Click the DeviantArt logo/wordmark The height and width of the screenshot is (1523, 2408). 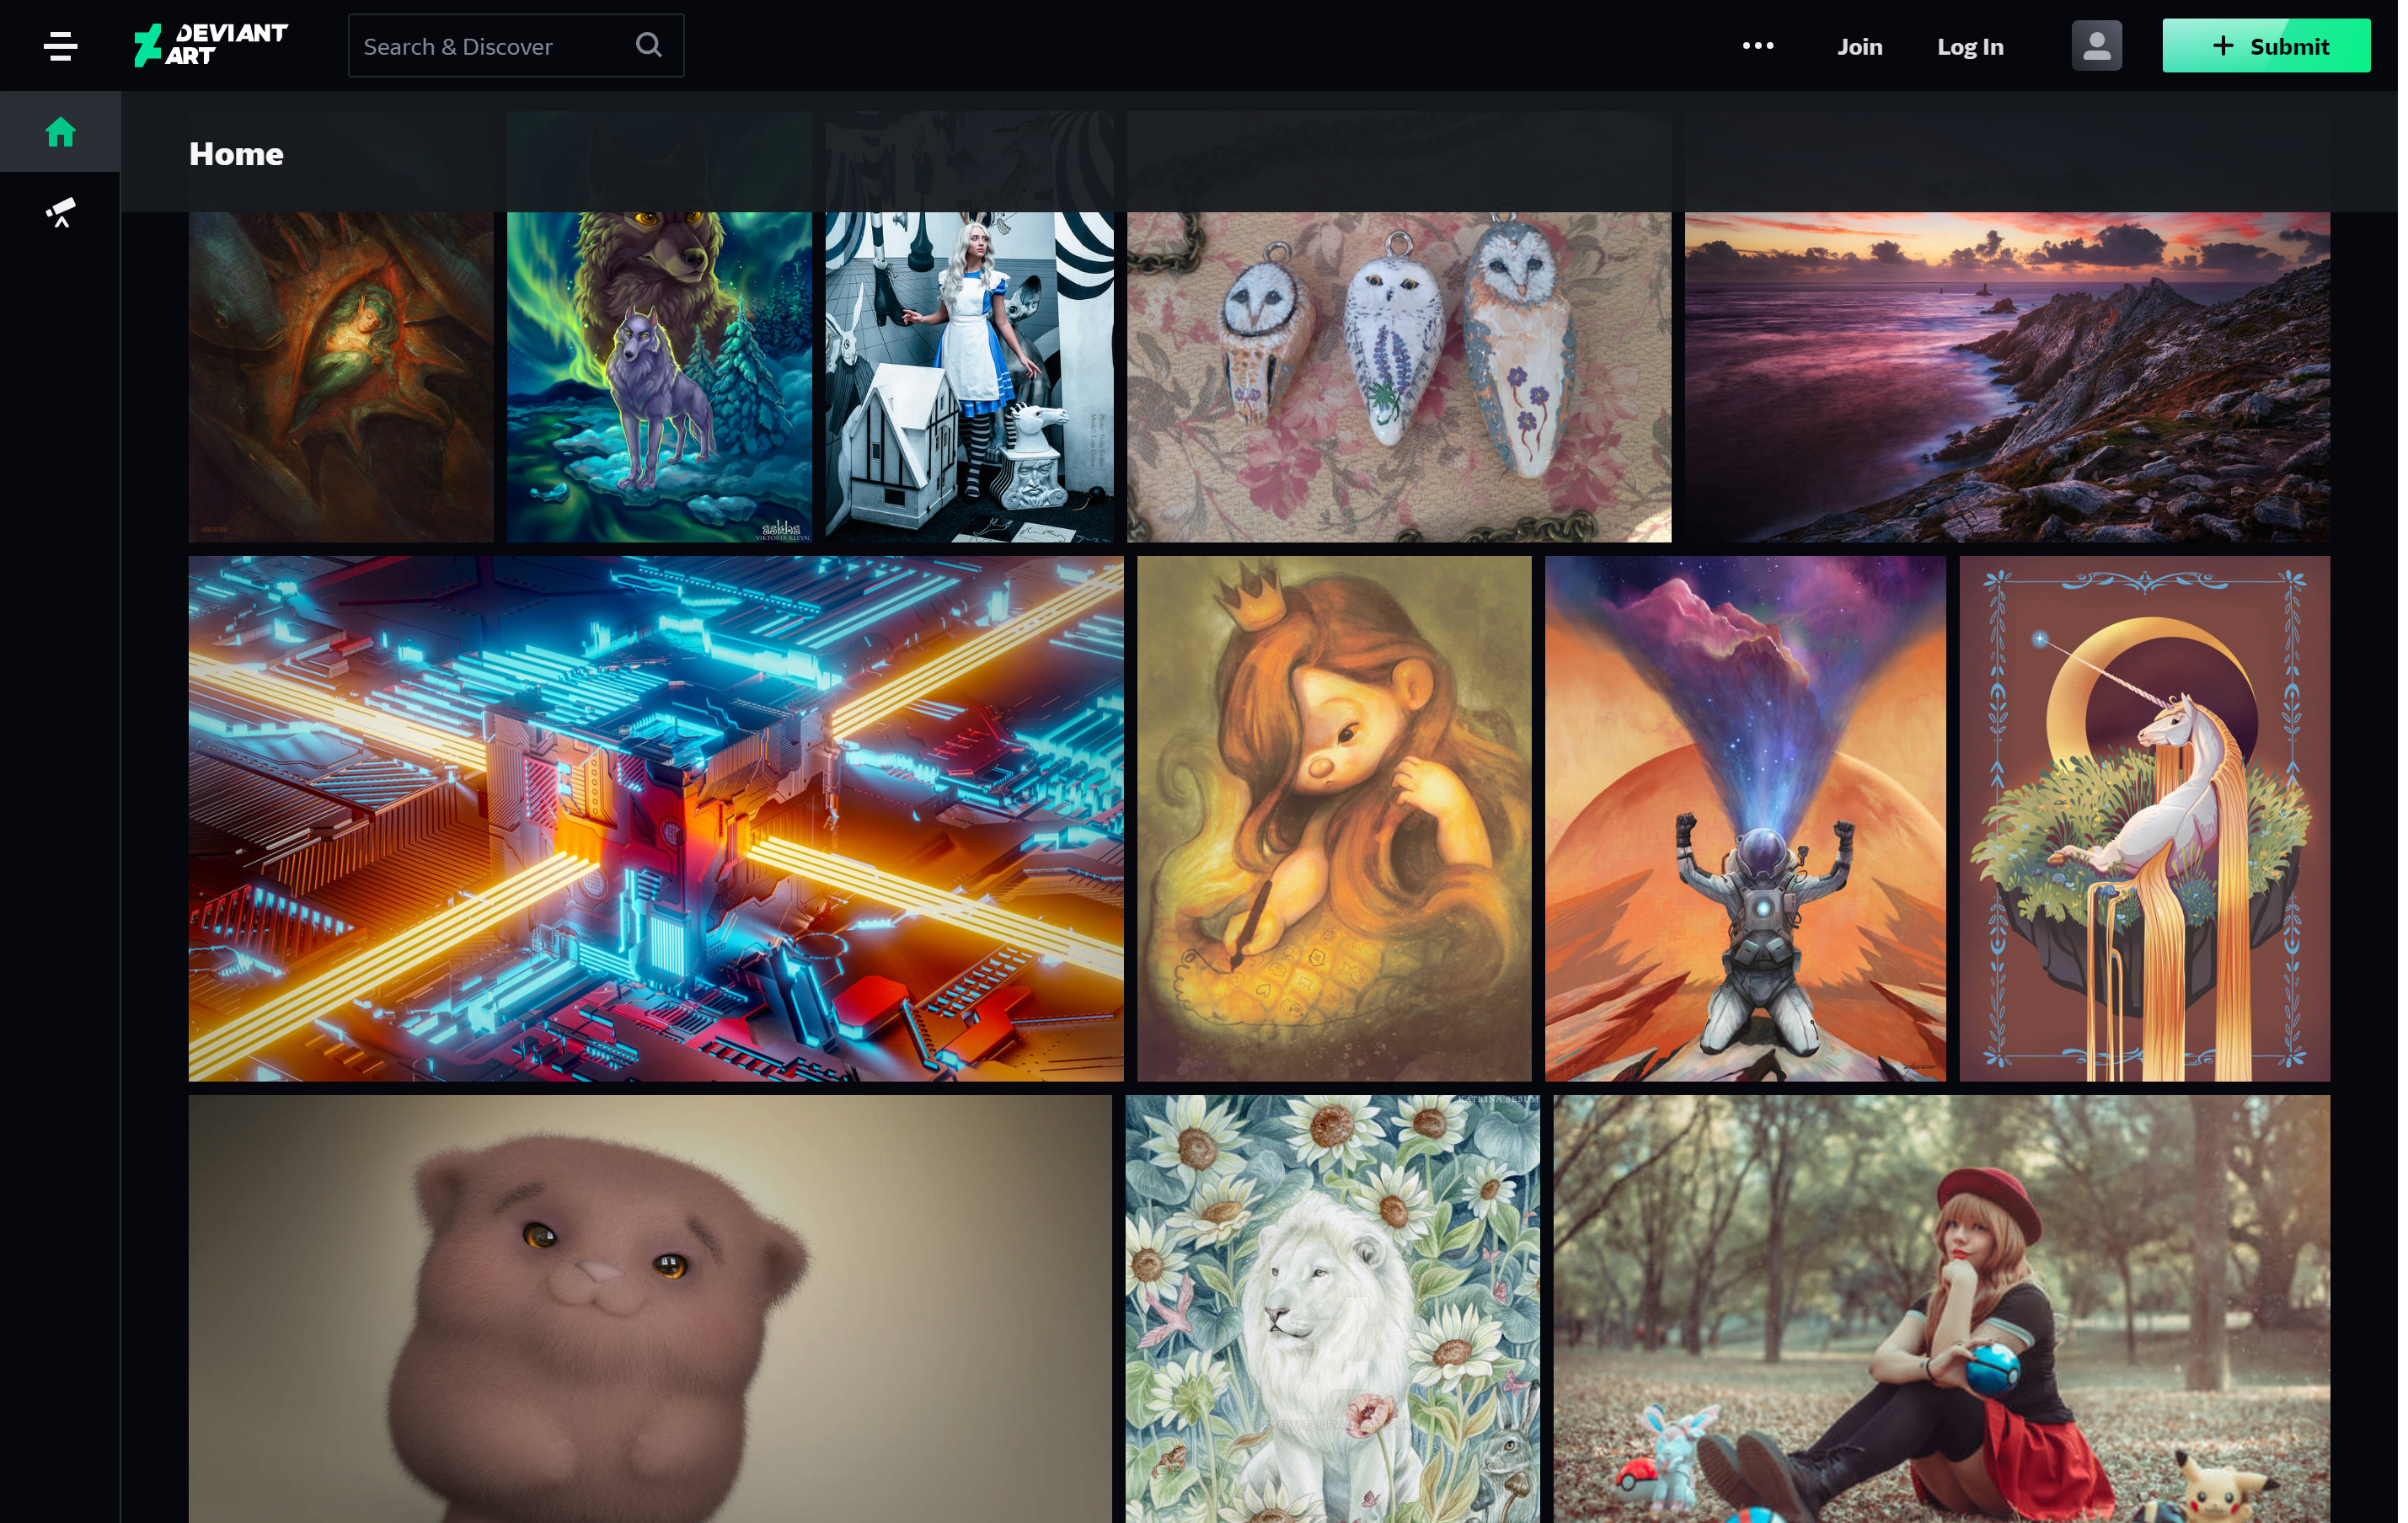click(209, 44)
